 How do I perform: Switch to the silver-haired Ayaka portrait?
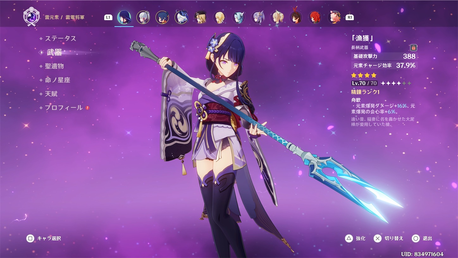pos(143,17)
